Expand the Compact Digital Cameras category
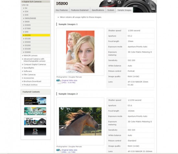This screenshot has height=154, width=178. pyautogui.click(x=35, y=65)
